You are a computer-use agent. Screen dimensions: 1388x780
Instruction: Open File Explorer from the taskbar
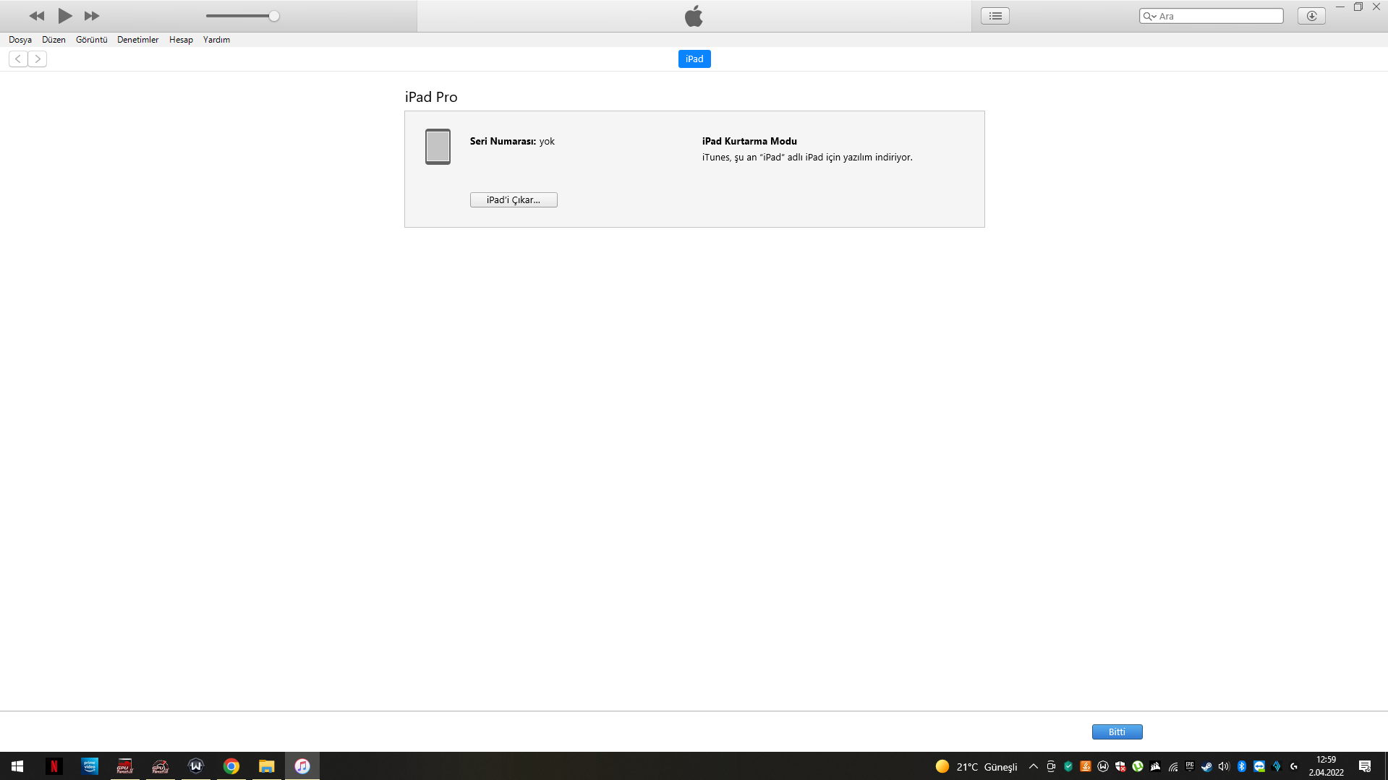(x=267, y=766)
